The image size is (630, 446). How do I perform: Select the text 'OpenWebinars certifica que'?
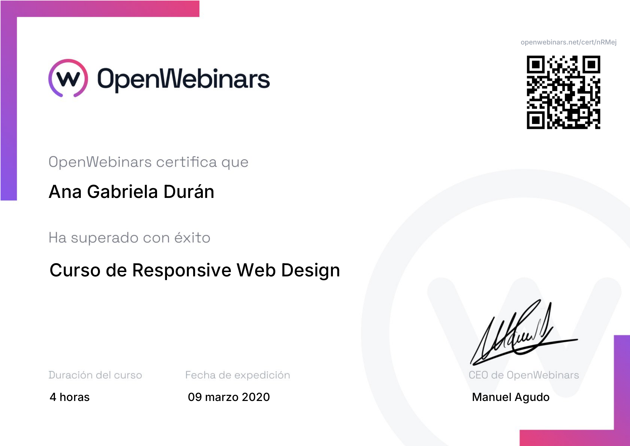(x=148, y=162)
